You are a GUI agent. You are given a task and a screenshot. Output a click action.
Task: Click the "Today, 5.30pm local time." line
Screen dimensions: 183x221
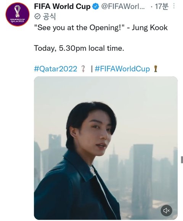pos(79,48)
